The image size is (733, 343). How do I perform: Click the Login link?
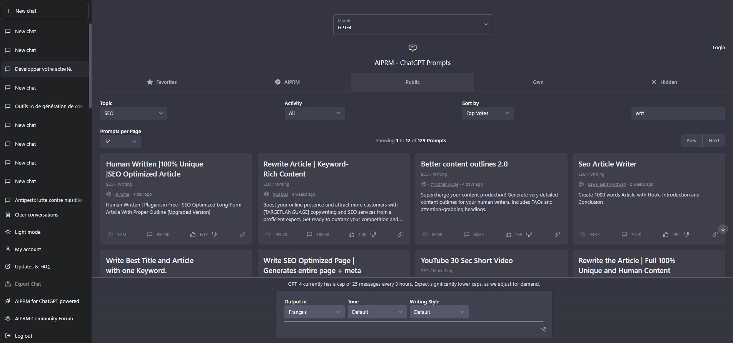[x=718, y=48]
